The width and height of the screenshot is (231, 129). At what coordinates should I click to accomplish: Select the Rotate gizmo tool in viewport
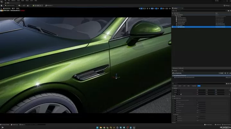(x=143, y=9)
